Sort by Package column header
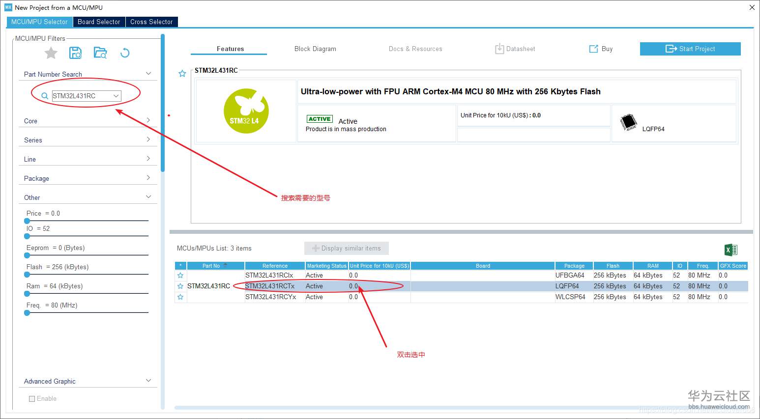 point(574,266)
